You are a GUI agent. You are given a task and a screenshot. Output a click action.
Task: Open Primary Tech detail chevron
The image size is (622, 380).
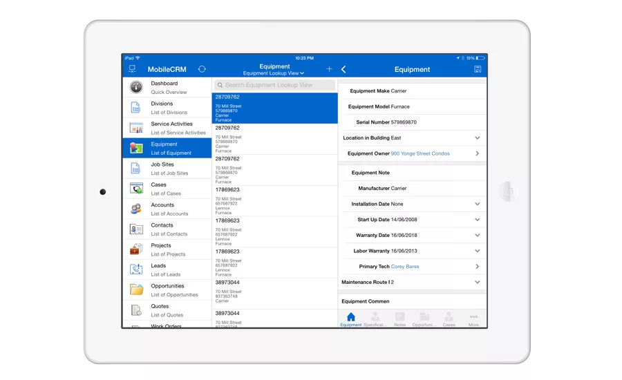pyautogui.click(x=477, y=267)
